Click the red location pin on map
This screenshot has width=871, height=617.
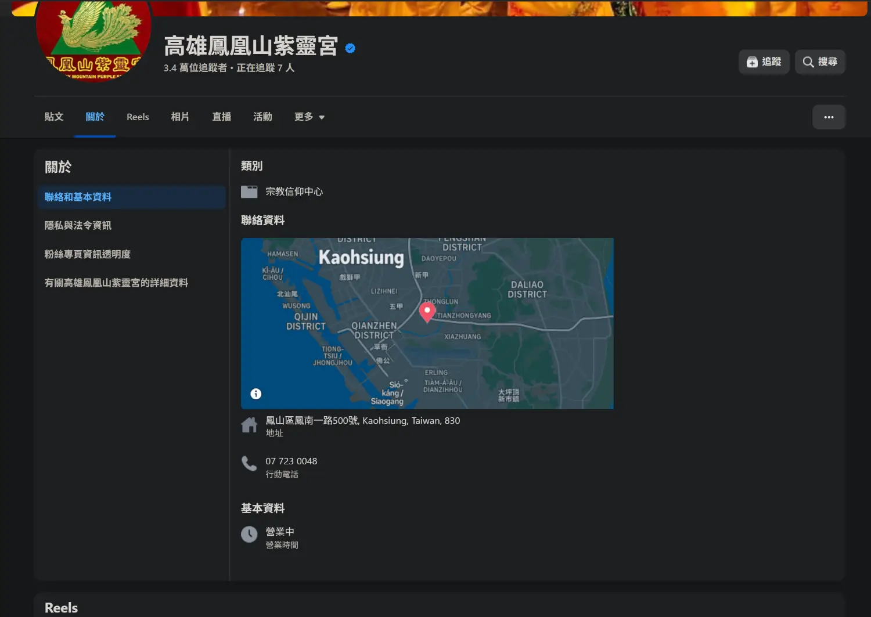[427, 311]
